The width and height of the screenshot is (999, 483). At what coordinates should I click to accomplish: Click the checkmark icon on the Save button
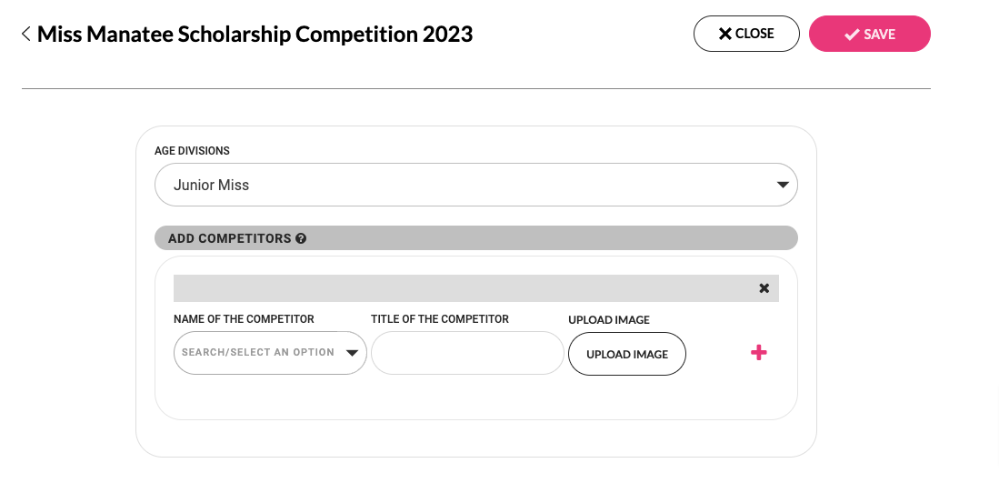[852, 35]
